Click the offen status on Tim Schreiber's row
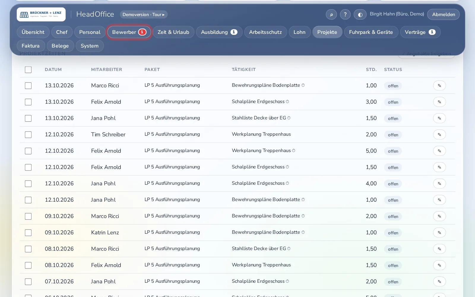This screenshot has height=297, width=475. click(393, 135)
